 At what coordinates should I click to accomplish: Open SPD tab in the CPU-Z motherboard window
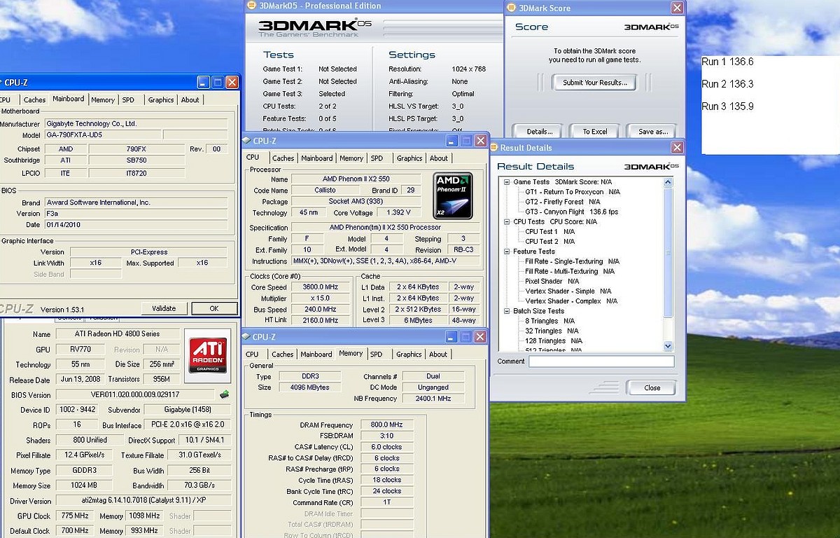[128, 100]
